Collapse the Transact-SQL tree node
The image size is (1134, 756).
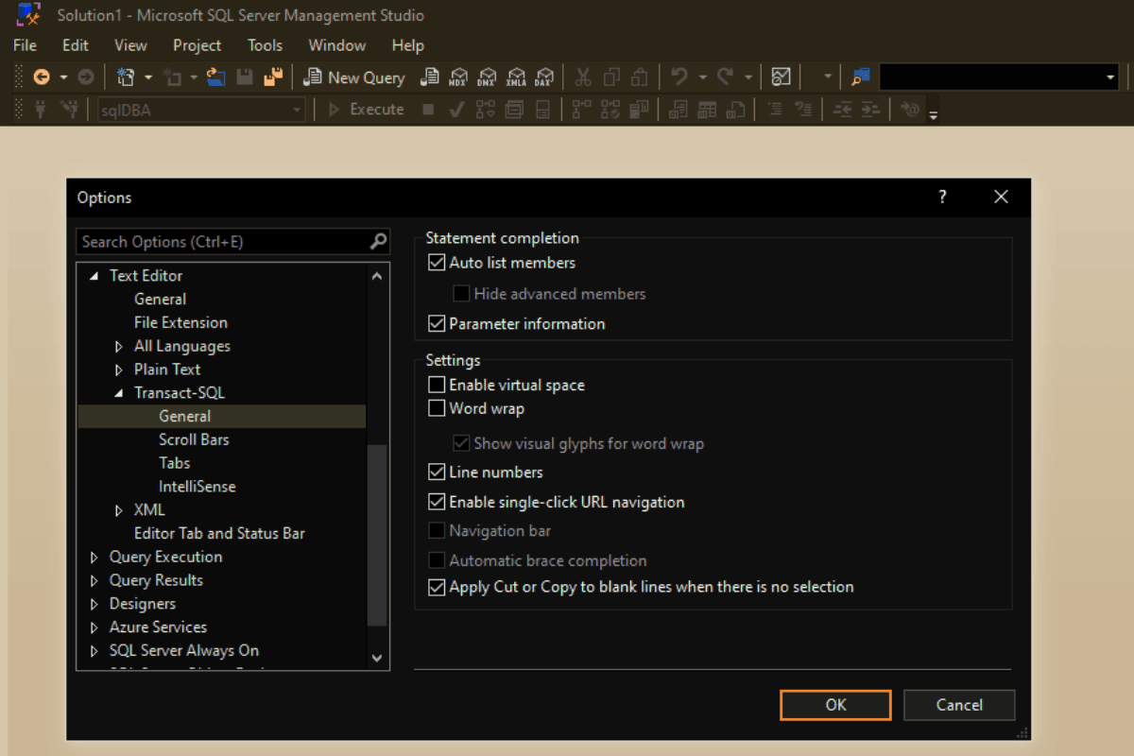pyautogui.click(x=119, y=393)
